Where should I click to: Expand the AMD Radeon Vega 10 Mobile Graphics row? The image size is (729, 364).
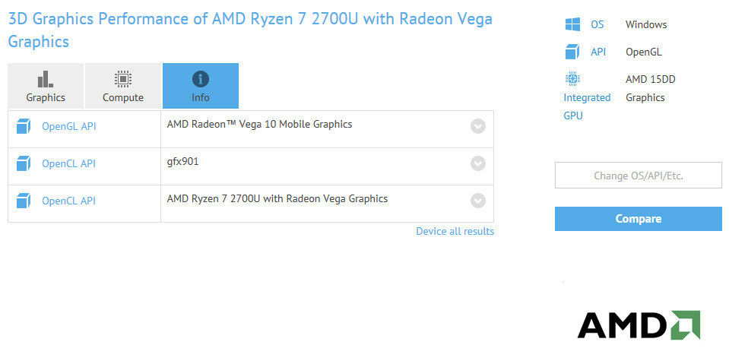(477, 126)
